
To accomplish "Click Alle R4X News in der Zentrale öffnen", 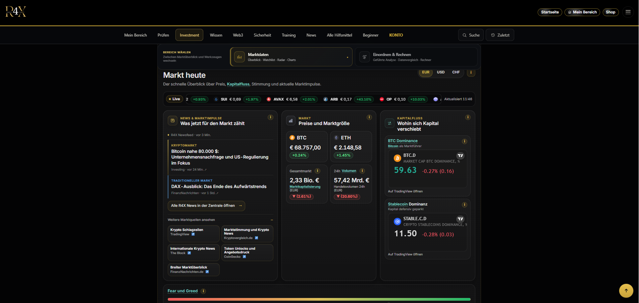I will click(206, 206).
